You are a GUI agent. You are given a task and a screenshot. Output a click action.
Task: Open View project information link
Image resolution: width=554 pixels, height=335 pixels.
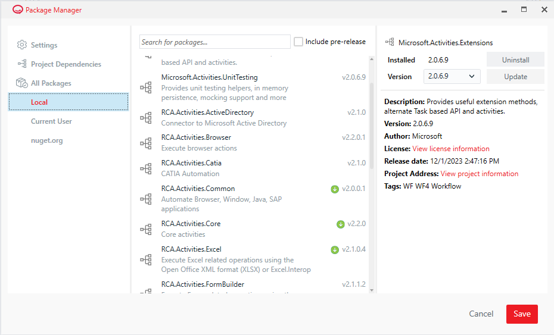tap(480, 174)
